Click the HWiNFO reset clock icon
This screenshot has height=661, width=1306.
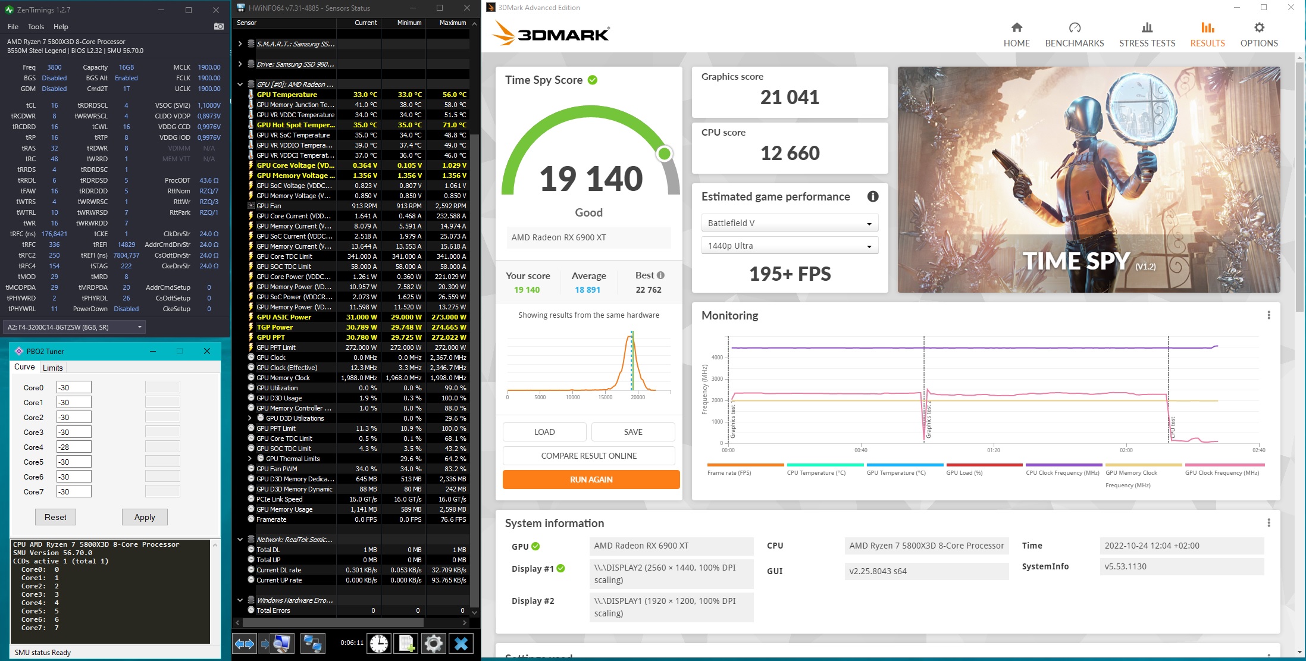tap(378, 643)
